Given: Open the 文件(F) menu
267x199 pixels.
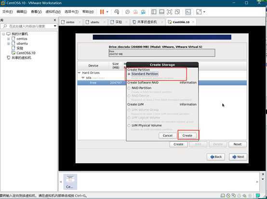Looking at the screenshot, I should point(8,12).
